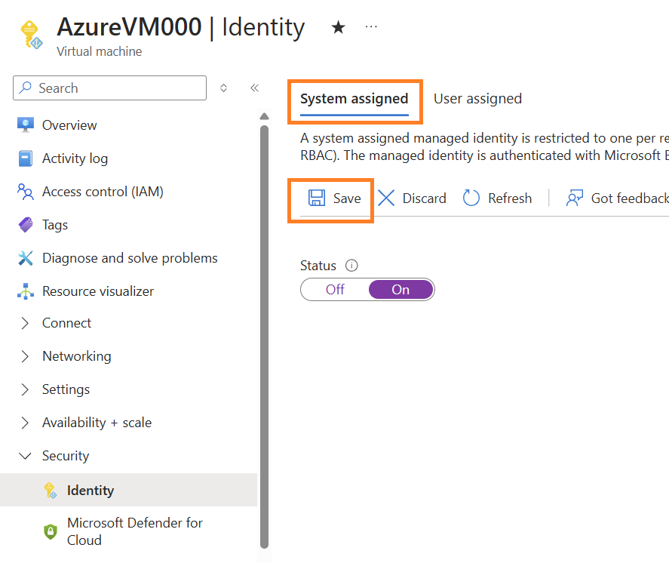Open Overview in the sidebar
The width and height of the screenshot is (669, 563).
(128, 125)
